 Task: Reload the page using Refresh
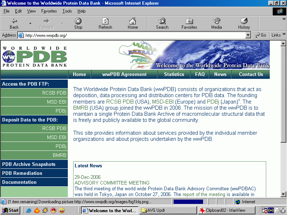click(105, 24)
